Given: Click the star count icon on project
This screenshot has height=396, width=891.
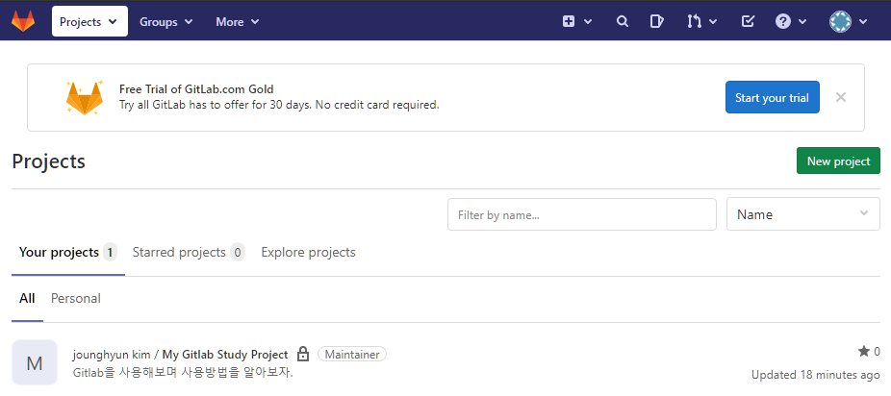Looking at the screenshot, I should 864,352.
